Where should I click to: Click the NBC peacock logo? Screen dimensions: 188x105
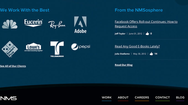tap(10, 24)
